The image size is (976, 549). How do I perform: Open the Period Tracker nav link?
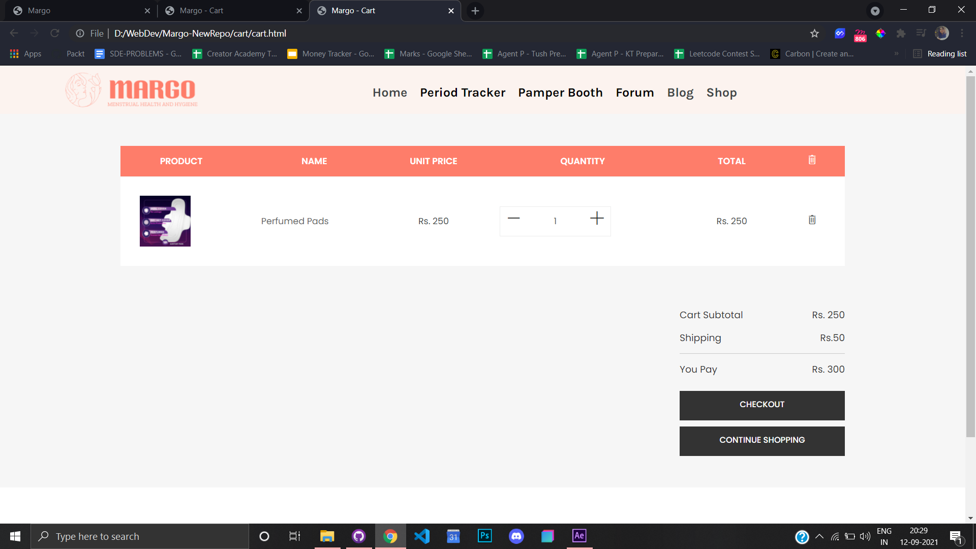click(463, 93)
